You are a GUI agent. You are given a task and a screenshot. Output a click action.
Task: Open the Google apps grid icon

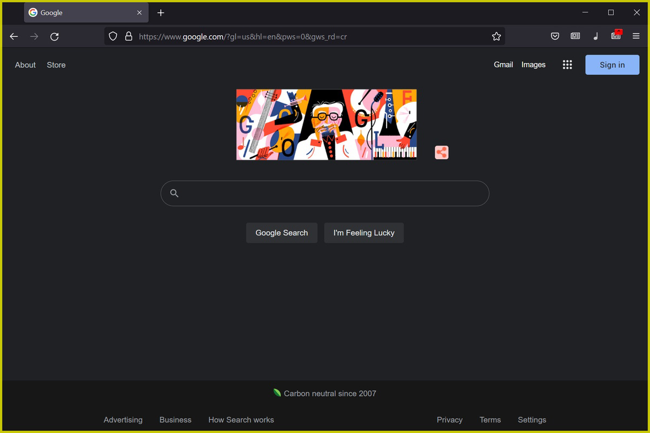point(567,64)
